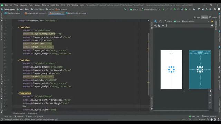221x124 pixels.
Task: Click the orientation for preview icon
Action: (x=160, y=21)
